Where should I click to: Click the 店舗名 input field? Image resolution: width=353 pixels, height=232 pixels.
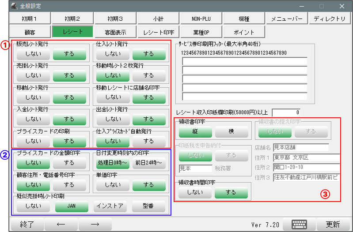pos(301,147)
